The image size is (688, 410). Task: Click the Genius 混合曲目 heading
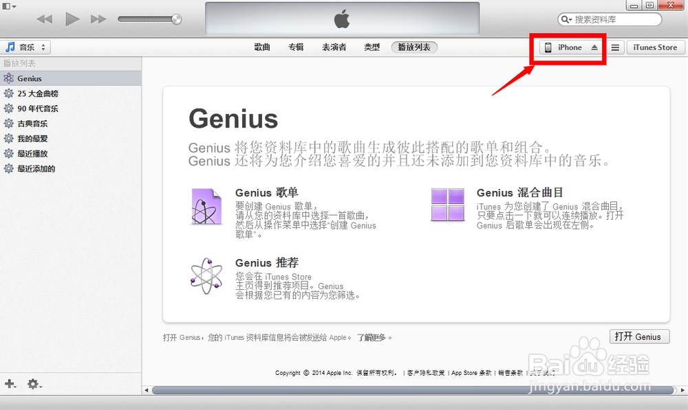pyautogui.click(x=520, y=193)
